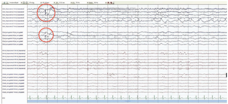This screenshot has height=104, width=228.
Task: Click the print icon in the toolbar
Action: point(4,3)
